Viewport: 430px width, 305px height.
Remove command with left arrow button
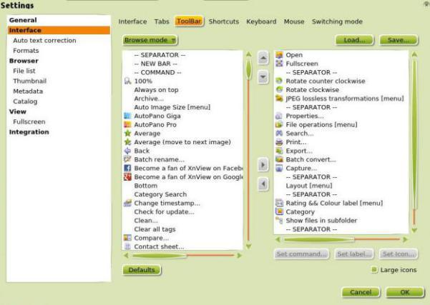click(263, 184)
